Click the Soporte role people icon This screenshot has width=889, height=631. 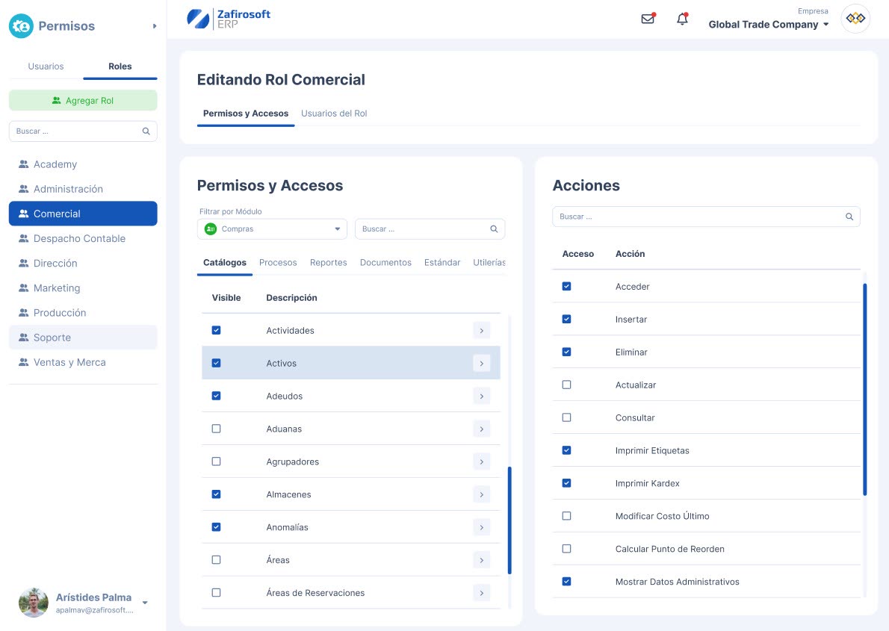point(23,338)
